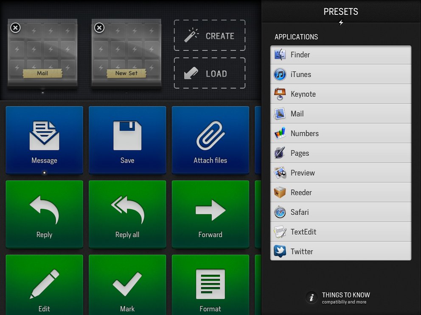
Task: Select iTunes preset label
Action: click(301, 75)
